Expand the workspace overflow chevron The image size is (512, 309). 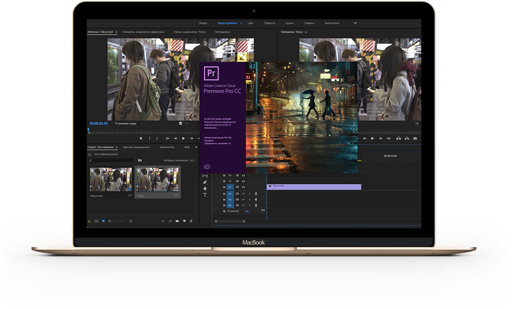tap(355, 23)
